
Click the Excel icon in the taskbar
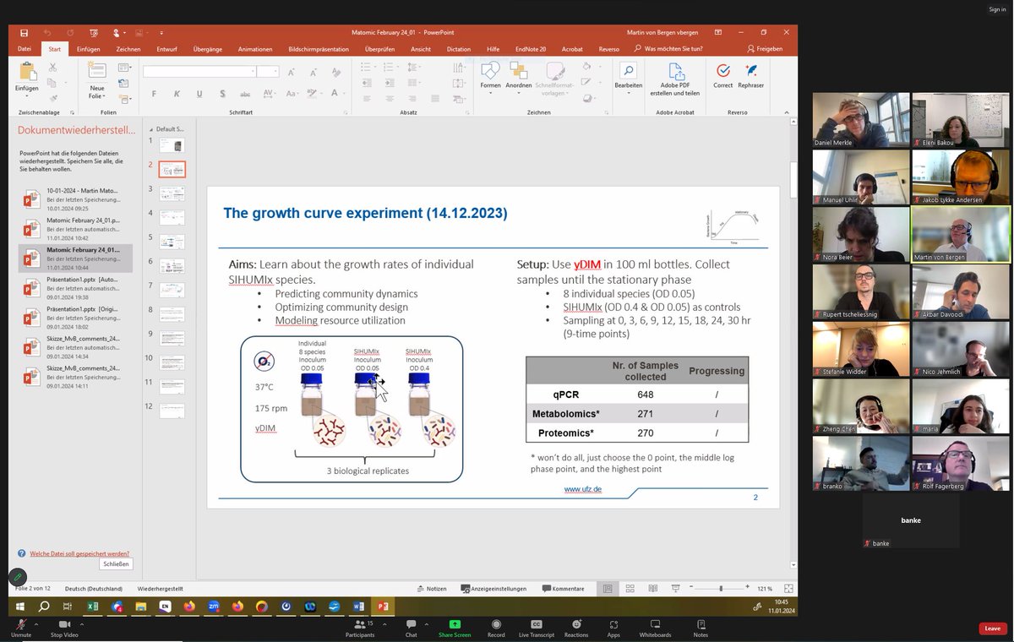point(93,606)
